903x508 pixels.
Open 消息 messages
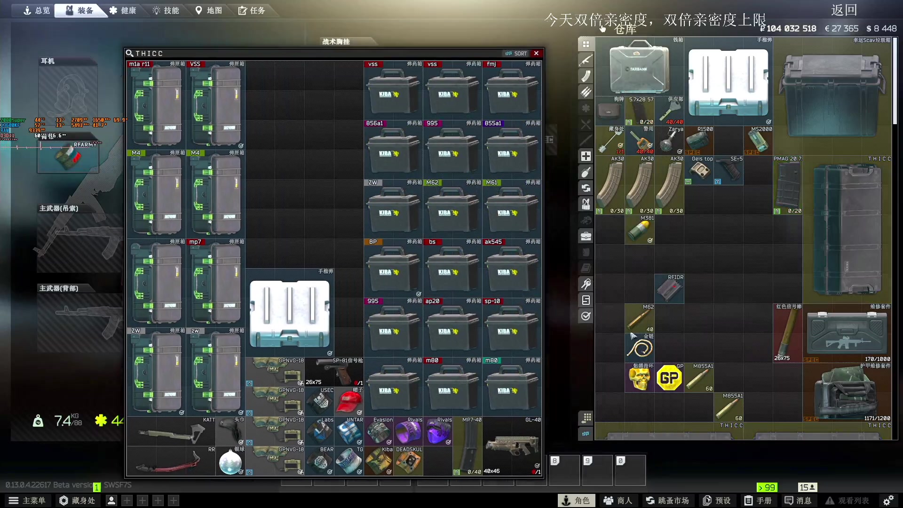point(798,500)
